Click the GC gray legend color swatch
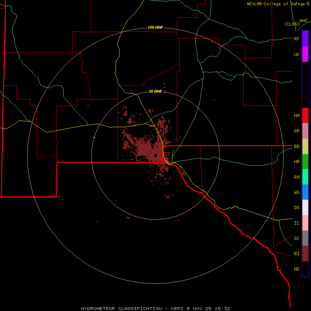The width and height of the screenshot is (311, 311). [x=305, y=238]
